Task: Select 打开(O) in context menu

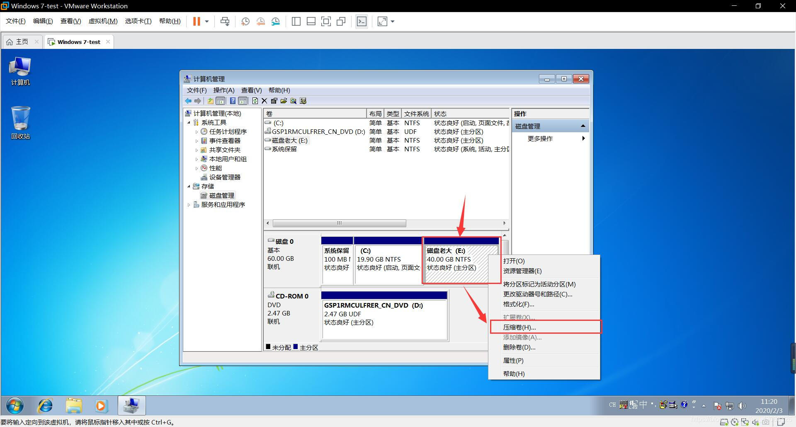Action: [x=545, y=261]
